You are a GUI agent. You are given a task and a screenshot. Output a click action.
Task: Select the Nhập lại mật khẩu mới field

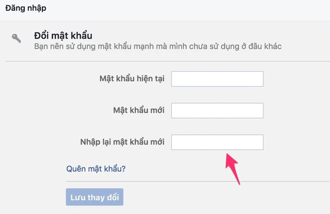point(217,142)
